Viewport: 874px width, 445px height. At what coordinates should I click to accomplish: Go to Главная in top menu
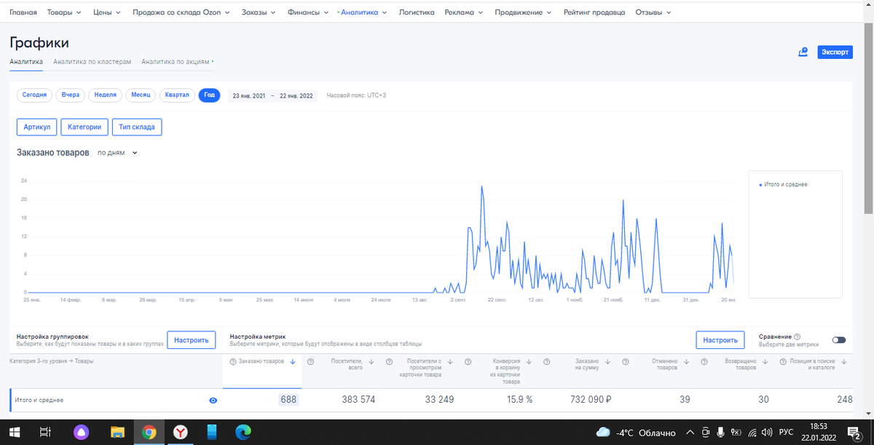[x=23, y=12]
